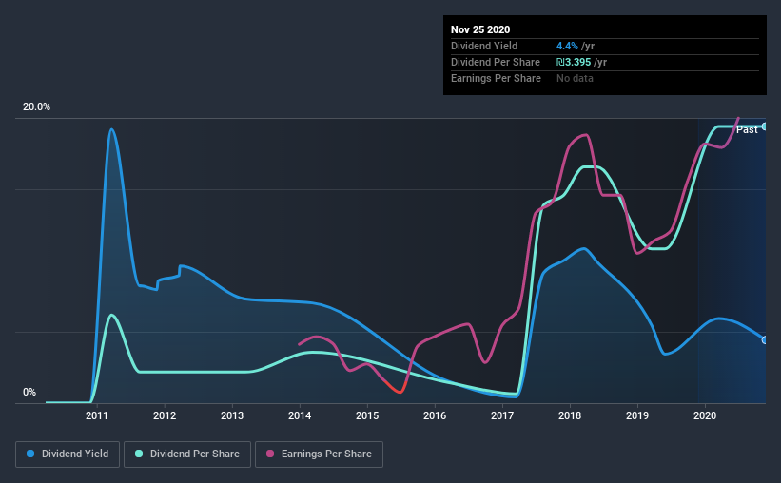Click the 0% y-axis label
The width and height of the screenshot is (781, 483).
pyautogui.click(x=29, y=393)
